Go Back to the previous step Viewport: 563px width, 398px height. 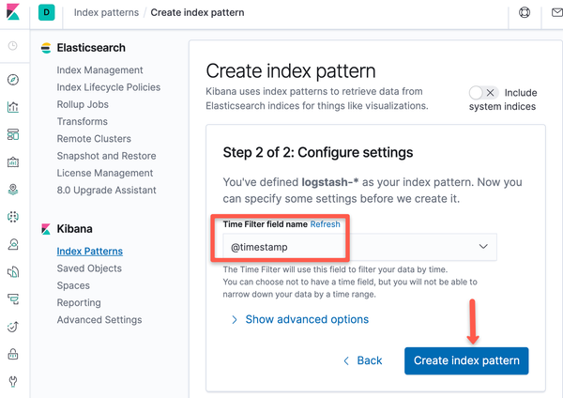point(362,360)
